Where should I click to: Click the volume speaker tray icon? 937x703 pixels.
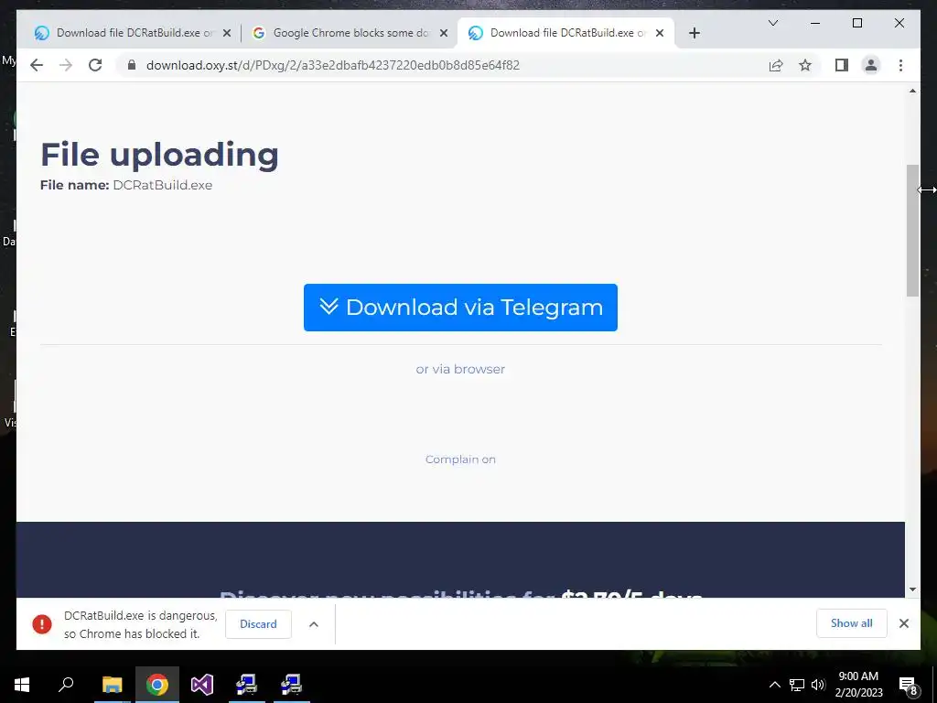point(818,685)
